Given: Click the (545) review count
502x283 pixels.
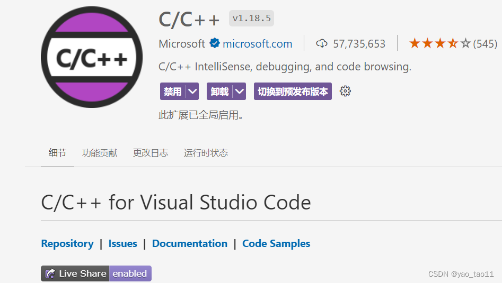Looking at the screenshot, I should click(x=485, y=44).
